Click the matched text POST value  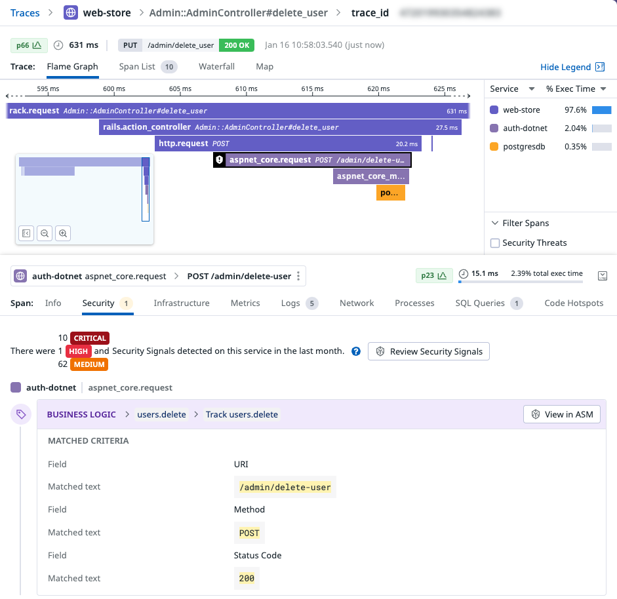(249, 533)
